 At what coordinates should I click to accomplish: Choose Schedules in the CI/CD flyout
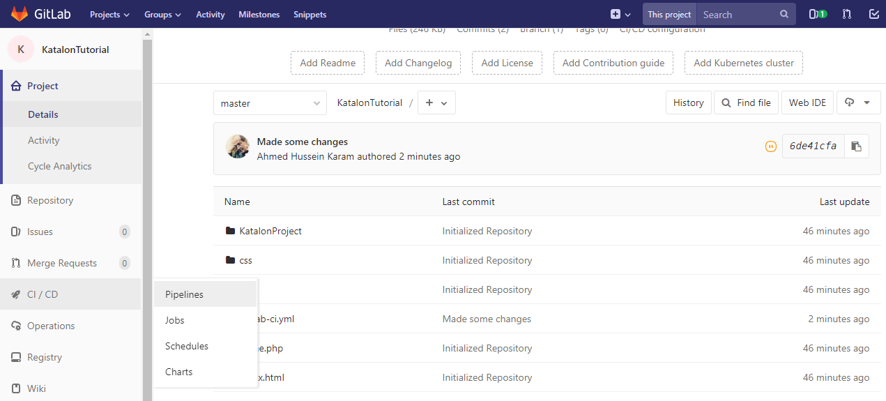tap(187, 346)
